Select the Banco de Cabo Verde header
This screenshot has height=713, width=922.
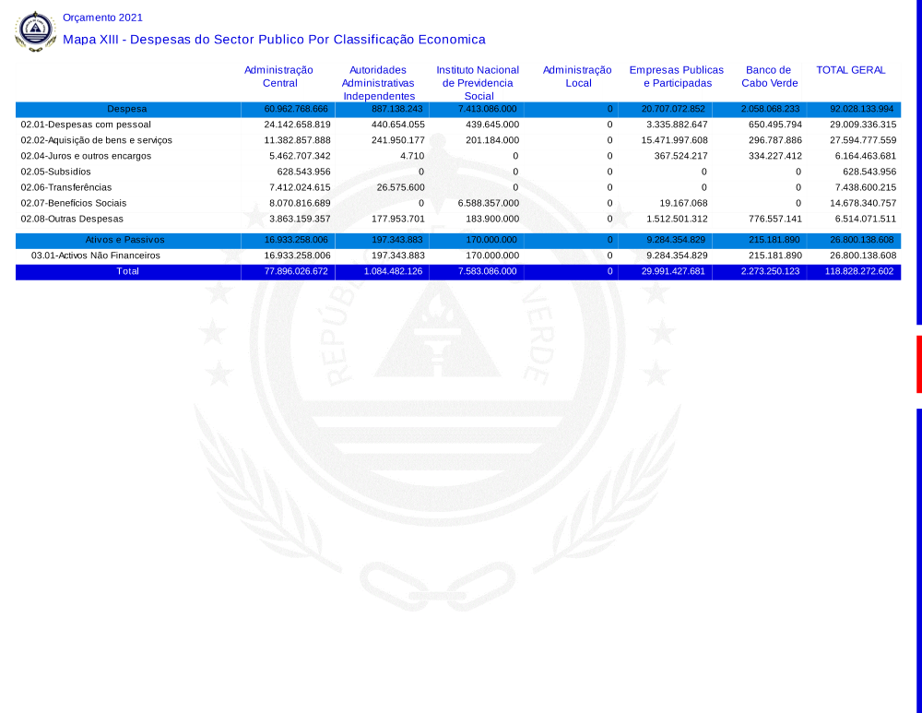click(769, 77)
